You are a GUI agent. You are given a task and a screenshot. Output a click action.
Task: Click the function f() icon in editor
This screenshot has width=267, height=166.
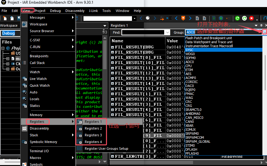(x=105, y=32)
